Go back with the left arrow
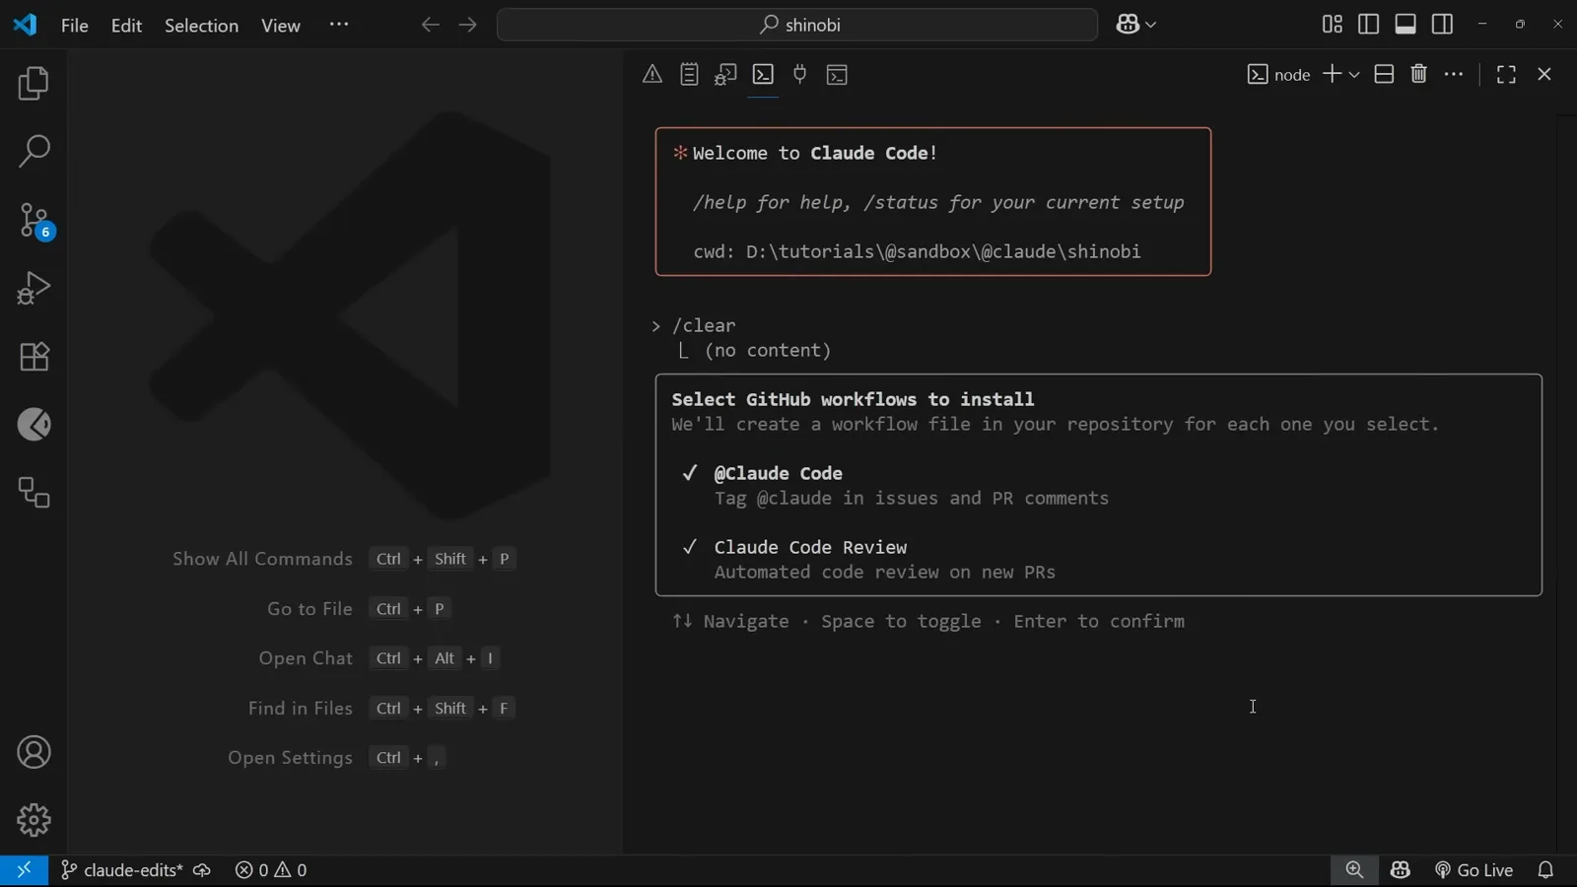 tap(430, 26)
